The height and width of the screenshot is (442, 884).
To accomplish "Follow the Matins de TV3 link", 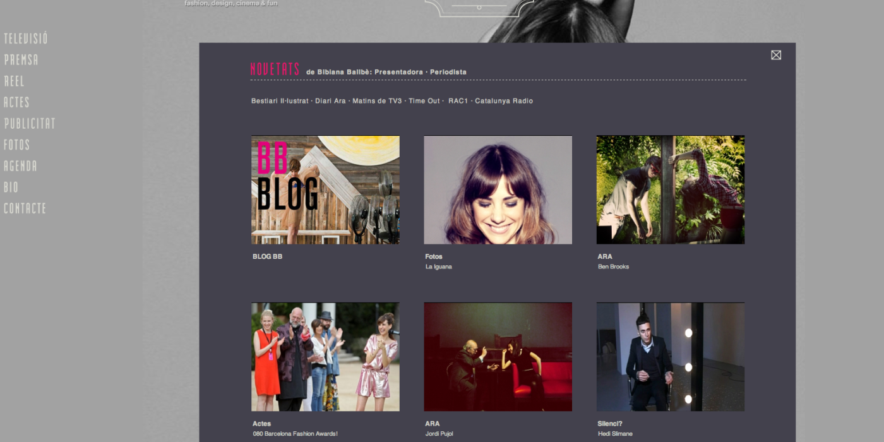I will (377, 101).
